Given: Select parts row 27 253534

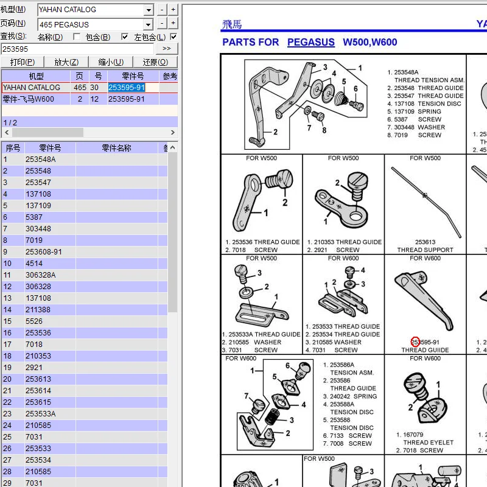Looking at the screenshot, I should pyautogui.click(x=85, y=460).
